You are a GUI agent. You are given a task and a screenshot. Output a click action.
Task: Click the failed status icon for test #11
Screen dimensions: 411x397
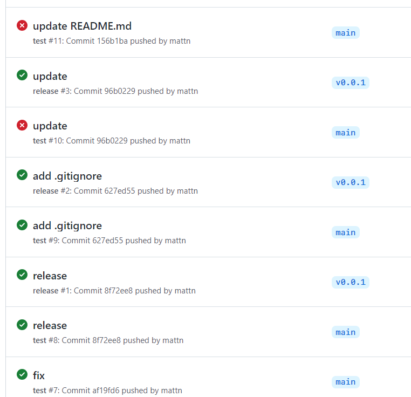[22, 25]
